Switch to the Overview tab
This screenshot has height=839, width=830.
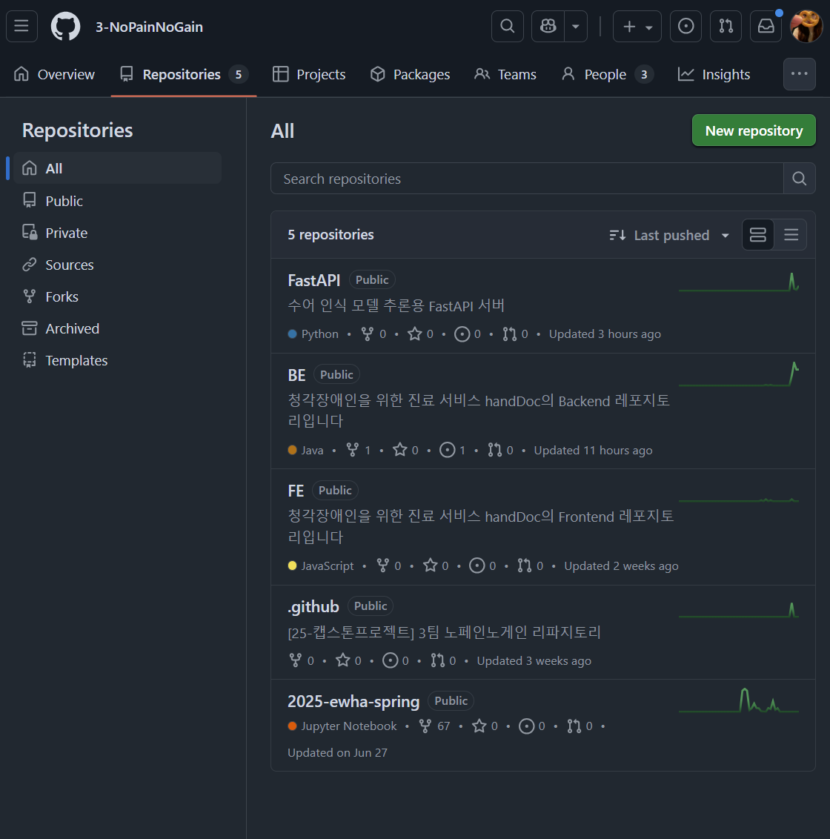click(x=54, y=74)
